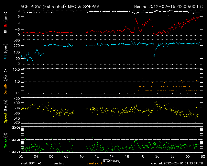Click the '00' hour label on time axis
The width and height of the screenshot is (207, 166).
coord(188,156)
